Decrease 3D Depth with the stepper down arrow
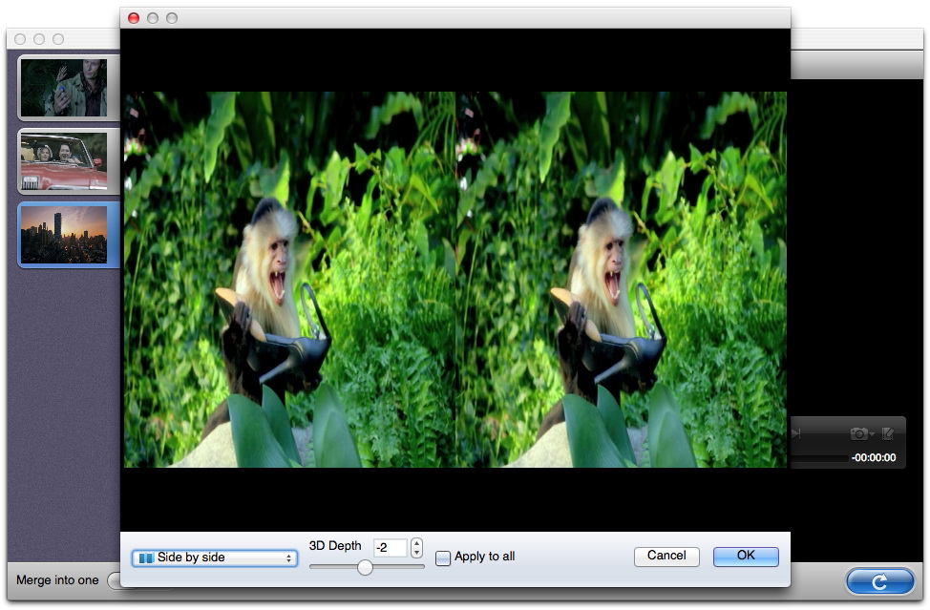The image size is (930, 610). (417, 553)
